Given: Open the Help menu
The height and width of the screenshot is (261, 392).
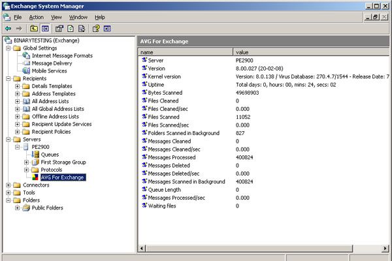Looking at the screenshot, I should [x=100, y=17].
